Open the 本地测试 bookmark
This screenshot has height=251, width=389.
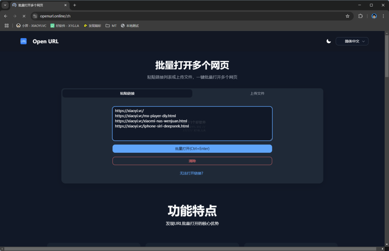pyautogui.click(x=130, y=26)
